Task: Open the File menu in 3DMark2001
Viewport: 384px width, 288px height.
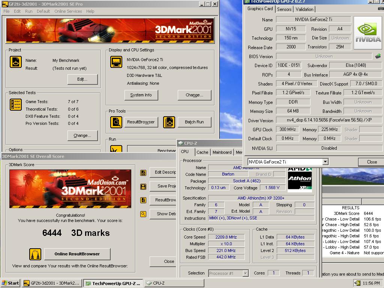Action: (7, 11)
